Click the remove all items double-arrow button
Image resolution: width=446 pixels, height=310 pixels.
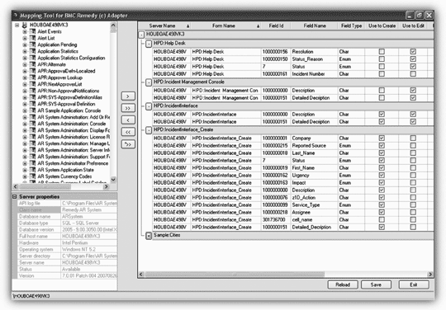[x=128, y=132]
